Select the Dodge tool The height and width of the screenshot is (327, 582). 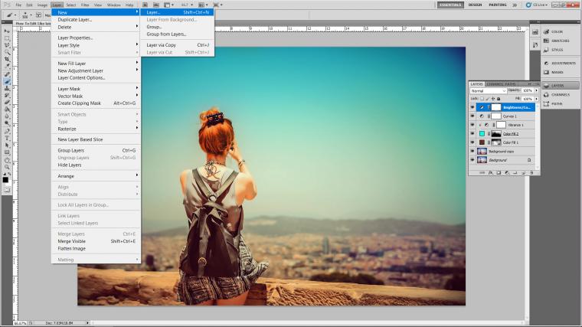click(x=7, y=123)
